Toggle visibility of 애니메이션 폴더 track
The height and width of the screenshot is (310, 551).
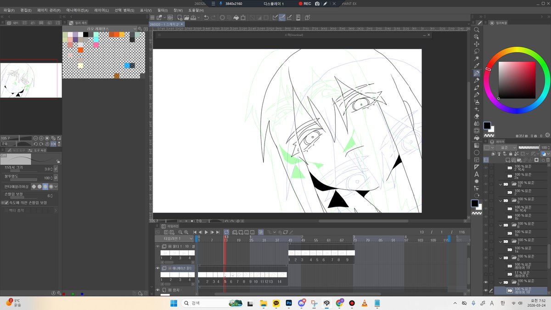pyautogui.click(x=157, y=268)
